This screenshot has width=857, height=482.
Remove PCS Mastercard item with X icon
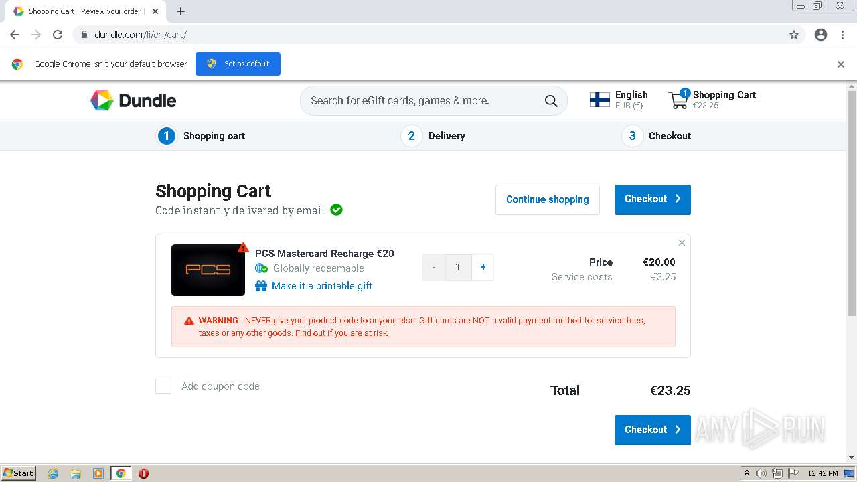[682, 243]
